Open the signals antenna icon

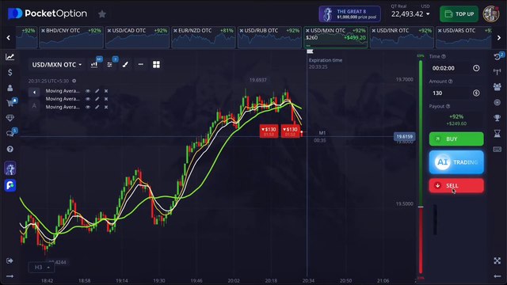[x=497, y=71]
